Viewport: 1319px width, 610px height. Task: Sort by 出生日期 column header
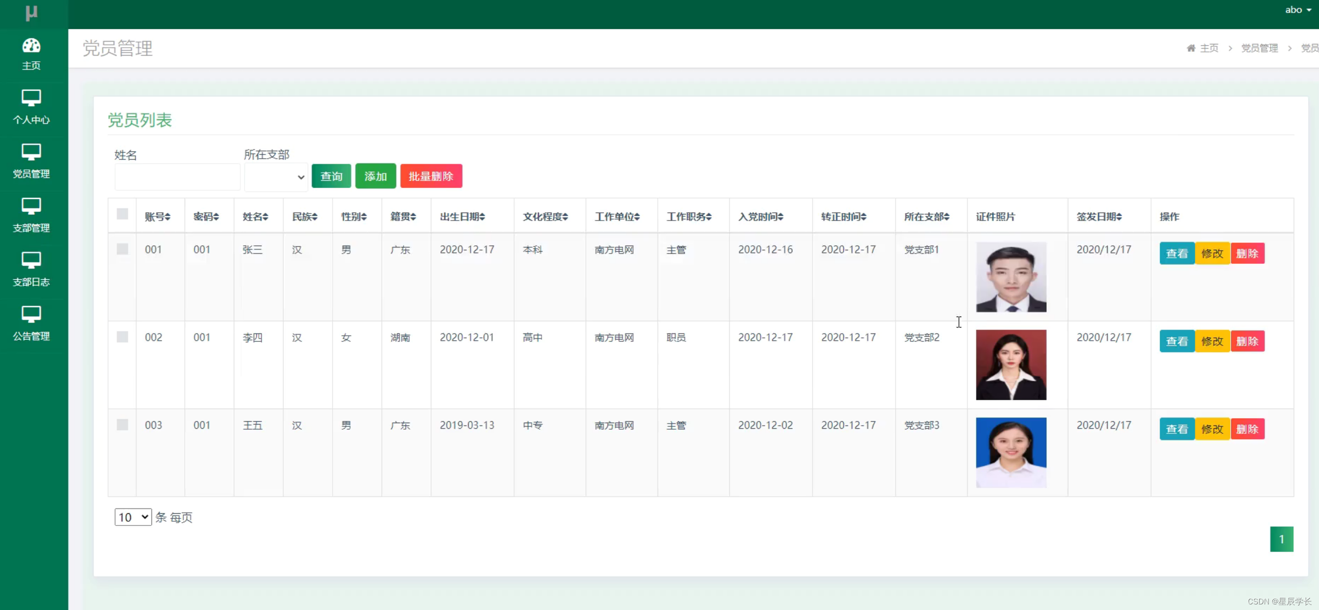coord(463,217)
